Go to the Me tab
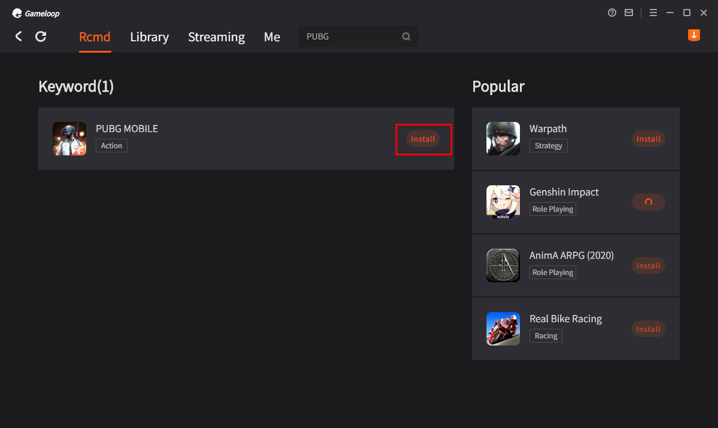 [272, 37]
